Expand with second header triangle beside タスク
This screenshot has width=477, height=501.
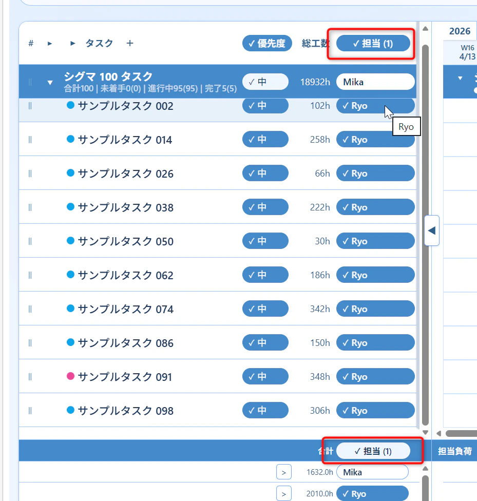click(x=72, y=44)
